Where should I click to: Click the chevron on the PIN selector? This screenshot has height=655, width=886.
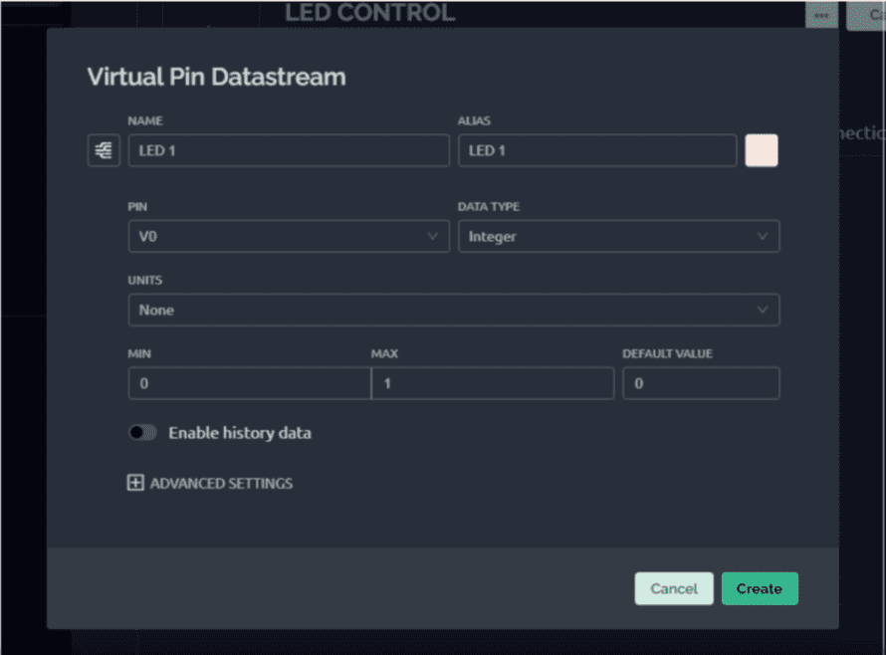(x=432, y=236)
